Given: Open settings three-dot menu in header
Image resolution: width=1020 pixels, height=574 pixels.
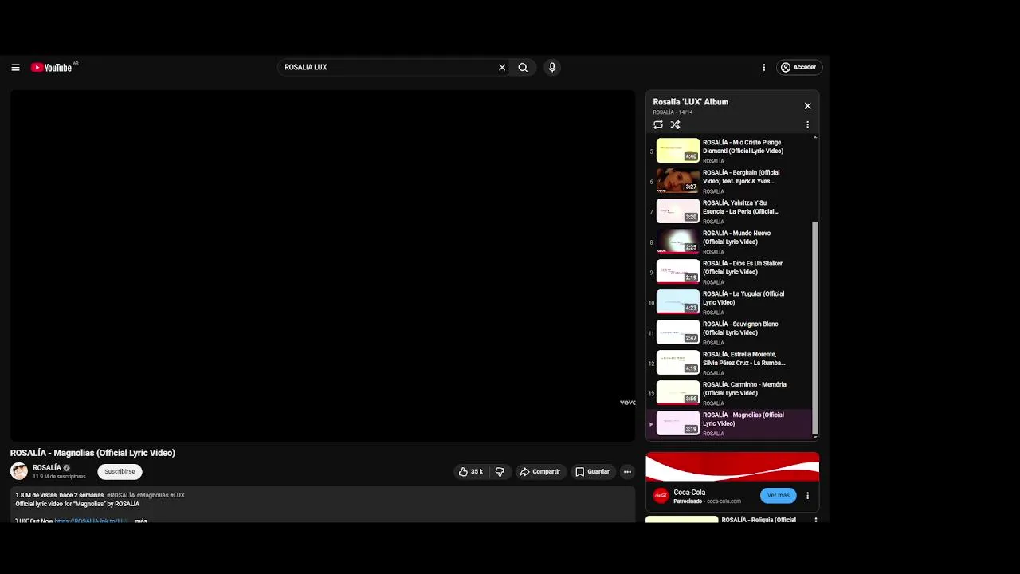Looking at the screenshot, I should click(763, 68).
